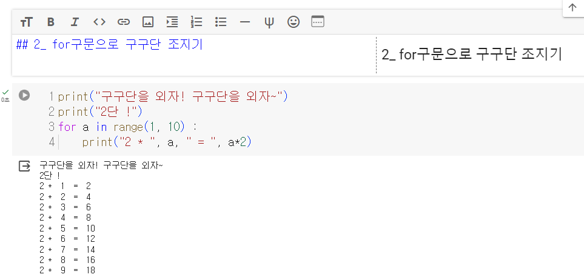584x280 pixels.
Task: Click output row '2 * 9 = 18'
Action: click(67, 270)
